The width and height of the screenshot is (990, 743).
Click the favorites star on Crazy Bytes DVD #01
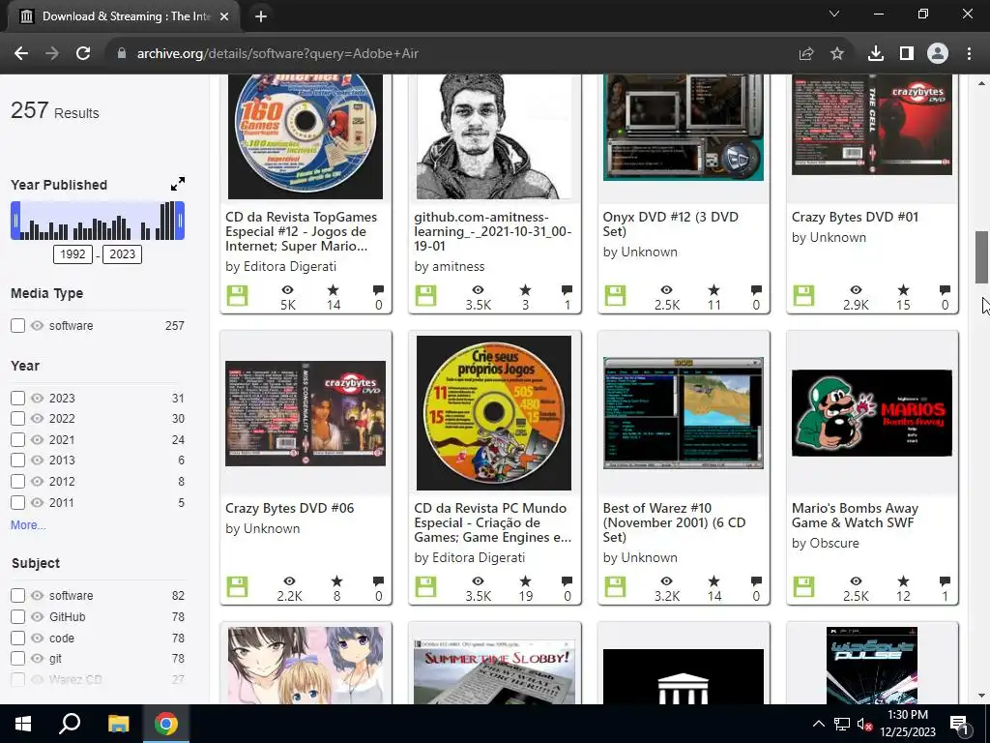(904, 290)
